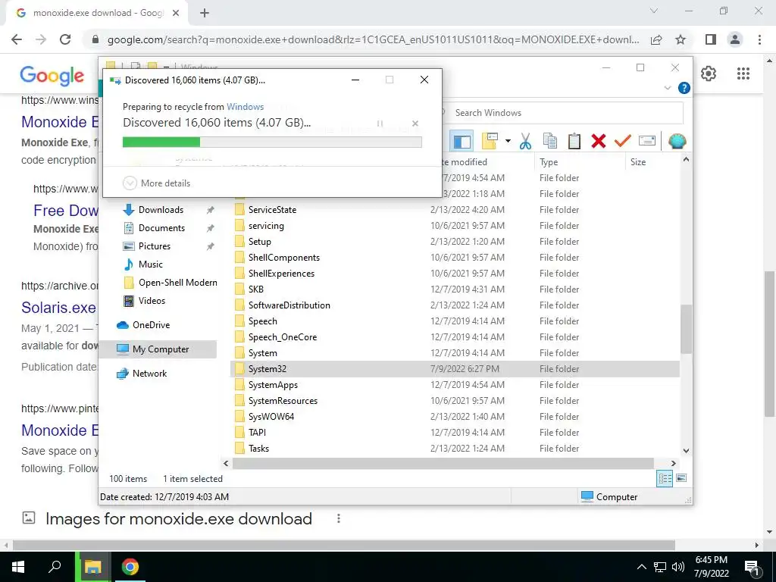Switch to details view icon in status bar

[665, 478]
